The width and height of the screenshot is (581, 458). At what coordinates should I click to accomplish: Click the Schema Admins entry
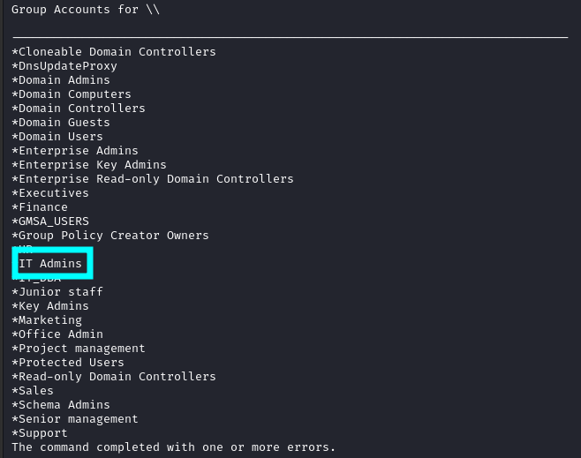pyautogui.click(x=61, y=405)
